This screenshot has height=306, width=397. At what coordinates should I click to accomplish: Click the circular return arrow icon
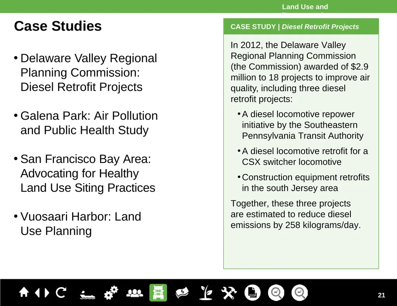[x=61, y=292]
